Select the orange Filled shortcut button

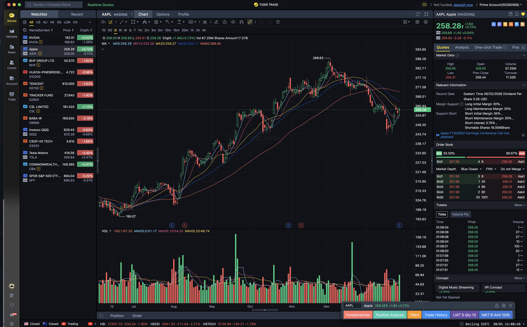414,315
